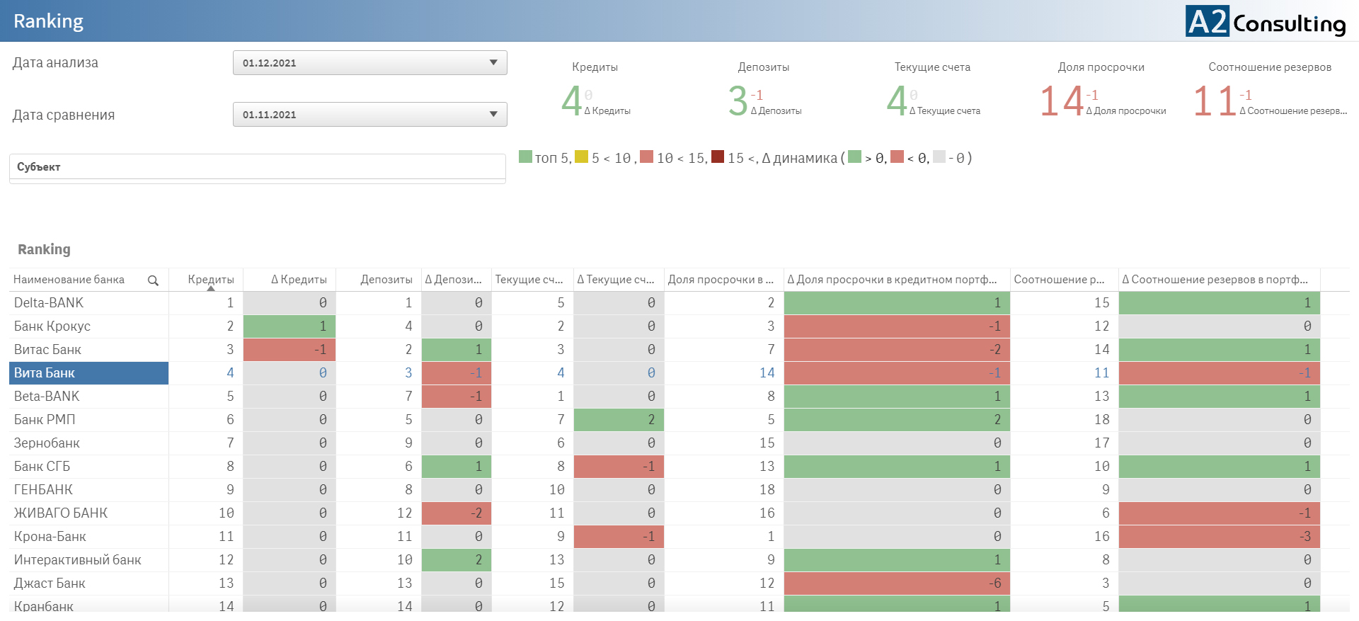1359x621 pixels.
Task: Click the search icon in bank name column
Action: pos(153,280)
